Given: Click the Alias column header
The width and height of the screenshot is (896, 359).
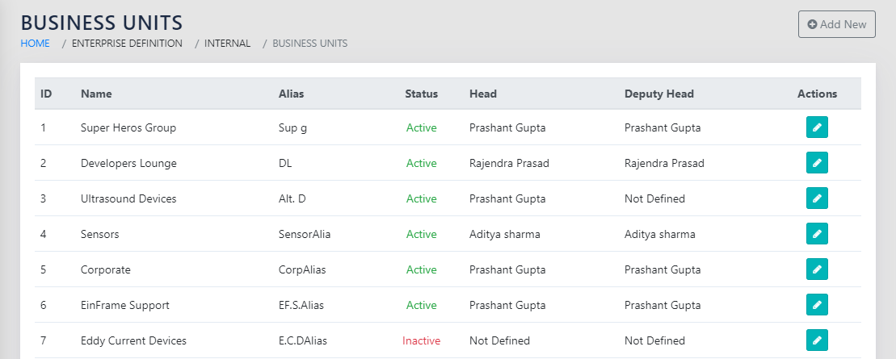Looking at the screenshot, I should [291, 94].
